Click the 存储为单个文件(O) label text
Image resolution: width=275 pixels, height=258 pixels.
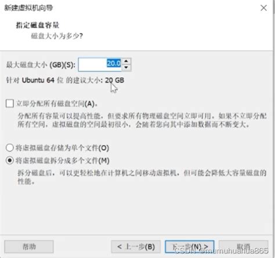(x=62, y=148)
